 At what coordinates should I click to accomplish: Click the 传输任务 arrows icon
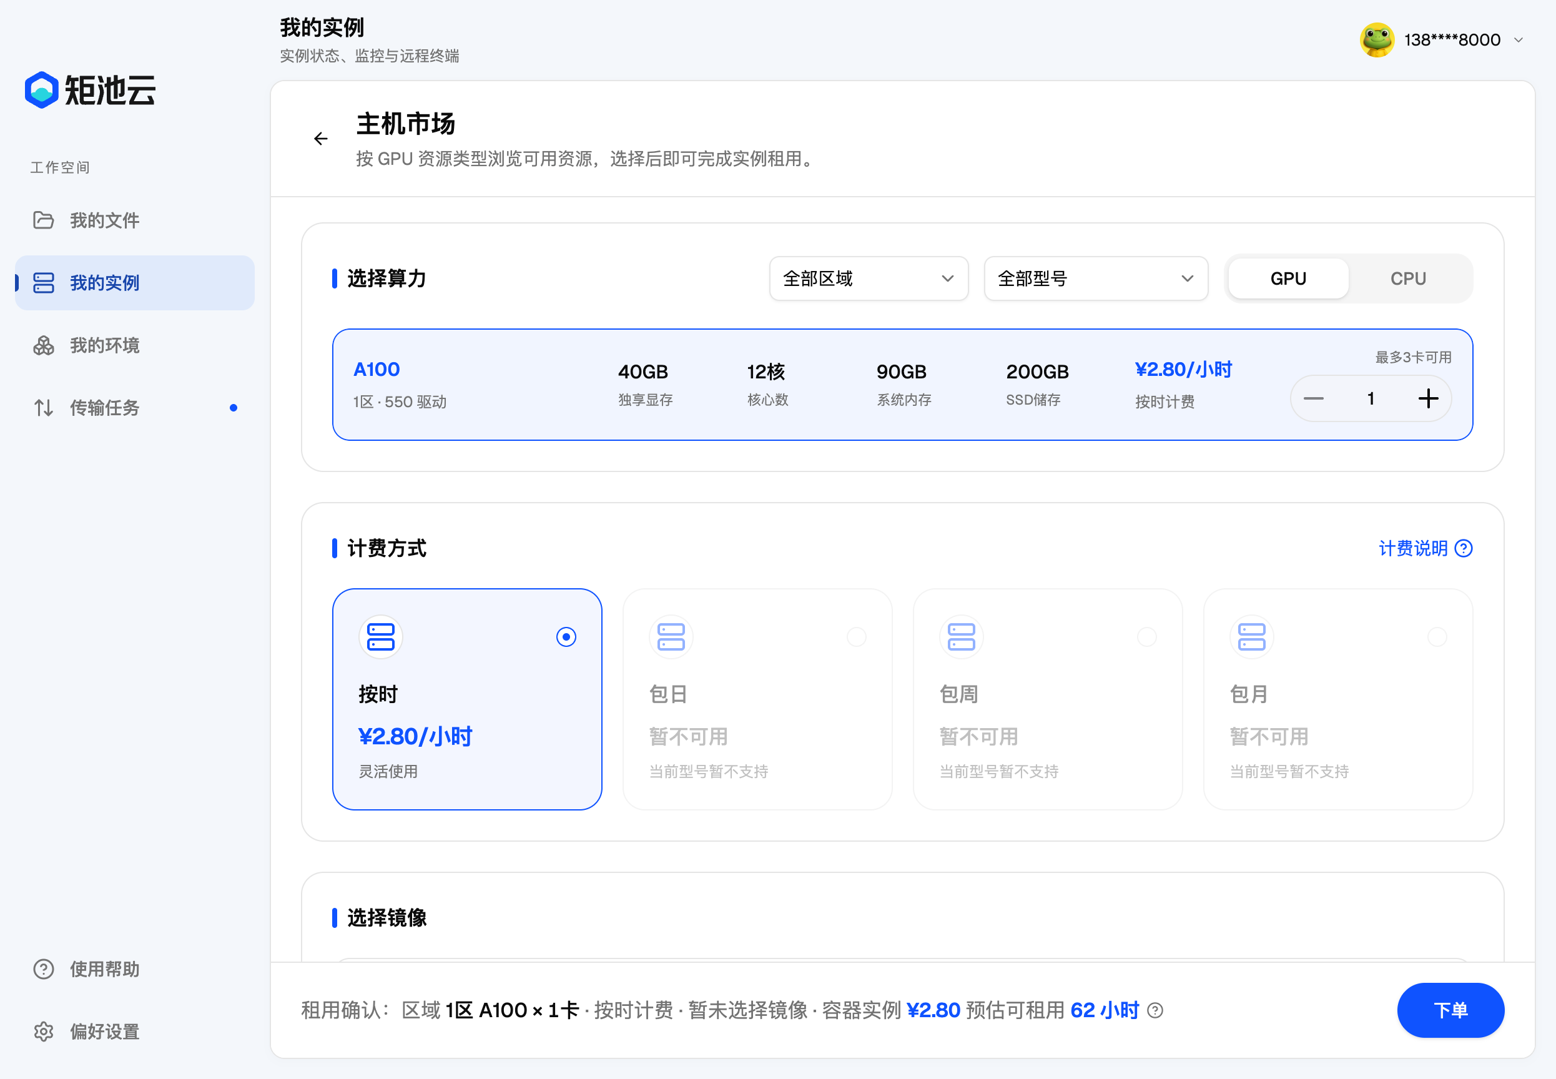click(43, 408)
